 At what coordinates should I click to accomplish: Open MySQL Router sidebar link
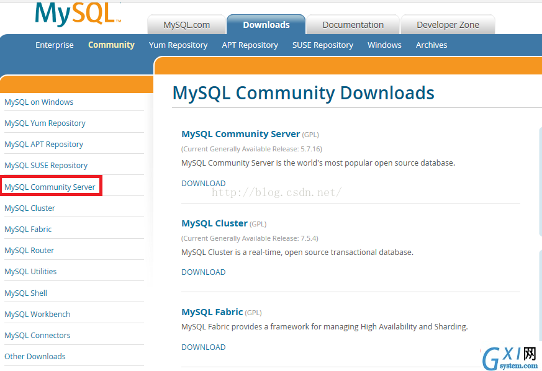click(x=29, y=251)
